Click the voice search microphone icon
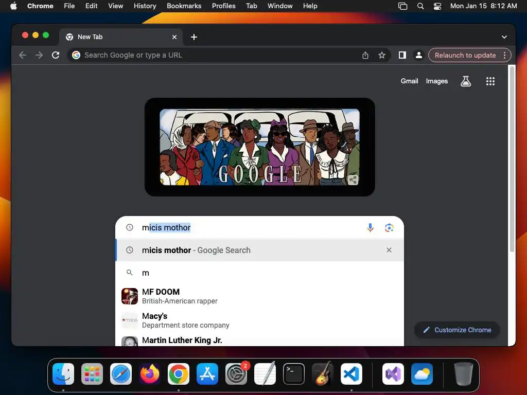 pyautogui.click(x=370, y=228)
